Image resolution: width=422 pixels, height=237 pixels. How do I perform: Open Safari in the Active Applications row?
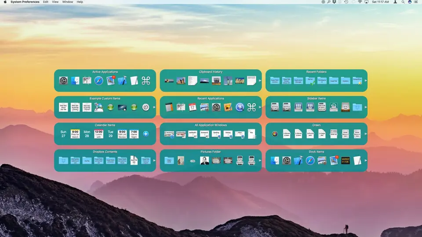[98, 81]
